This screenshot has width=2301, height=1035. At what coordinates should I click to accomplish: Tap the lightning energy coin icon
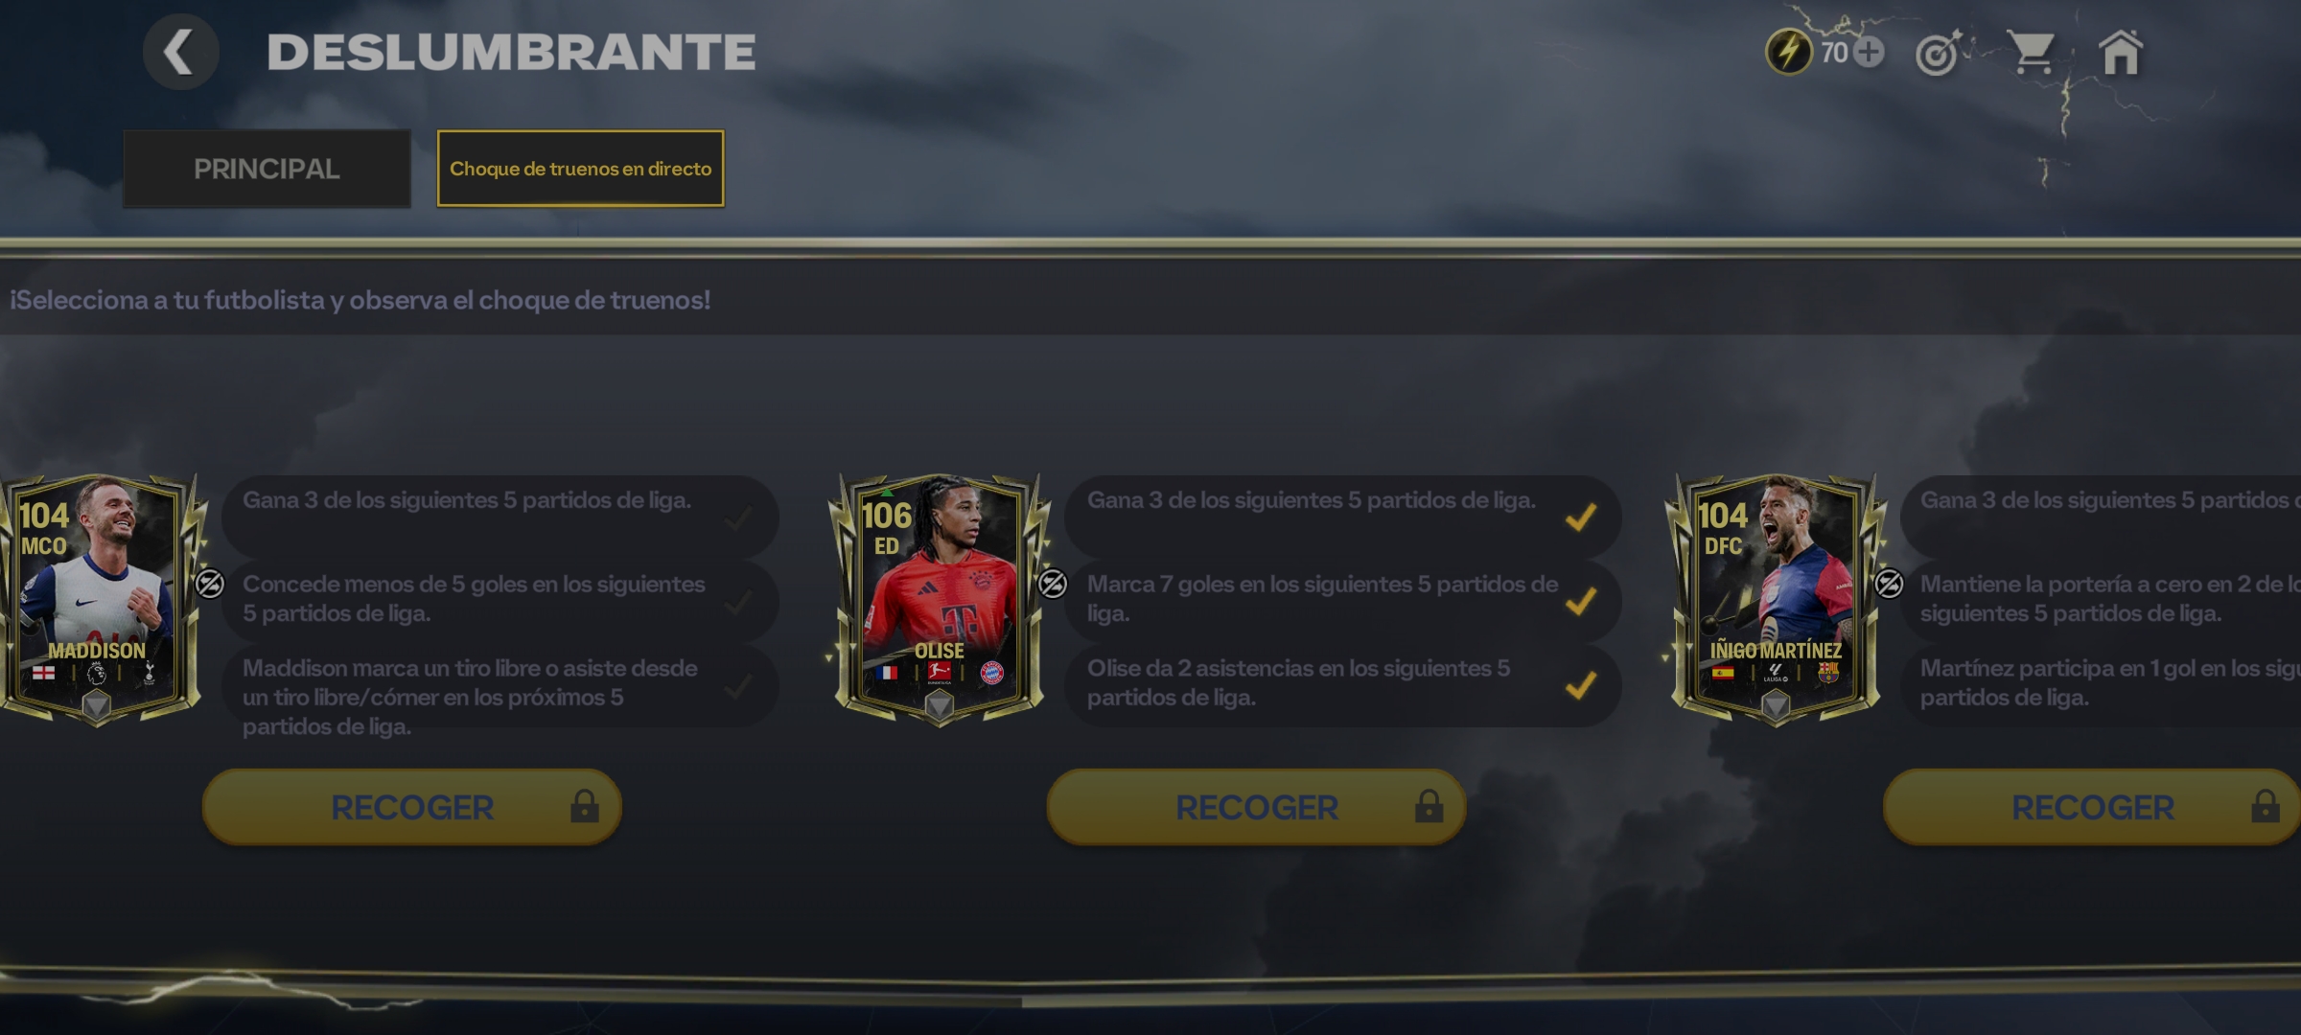click(1789, 52)
